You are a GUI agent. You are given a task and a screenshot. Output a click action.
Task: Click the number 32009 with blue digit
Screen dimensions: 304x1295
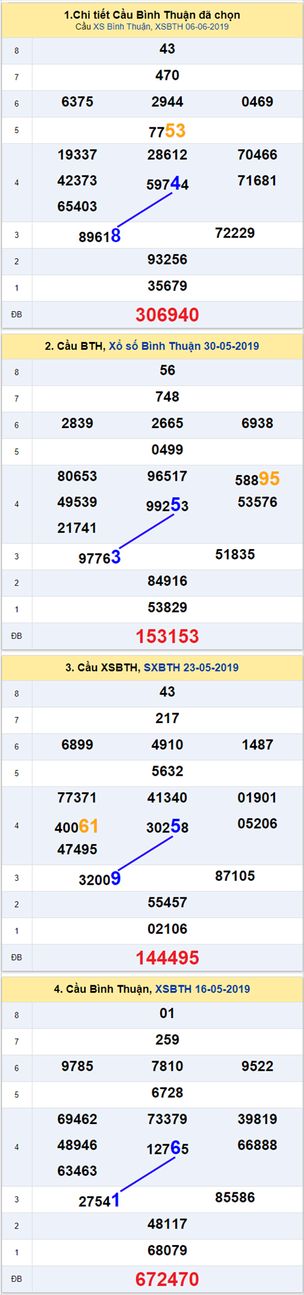click(99, 879)
